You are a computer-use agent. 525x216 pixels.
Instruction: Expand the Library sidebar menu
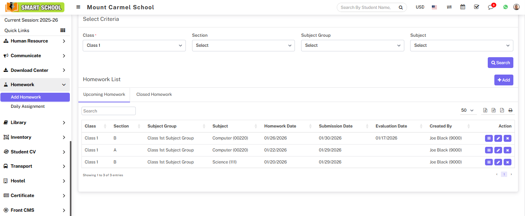(x=35, y=122)
